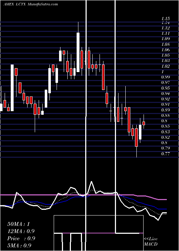Click the 0.85 price axis label
This screenshot has height=251, width=179.
[165, 126]
